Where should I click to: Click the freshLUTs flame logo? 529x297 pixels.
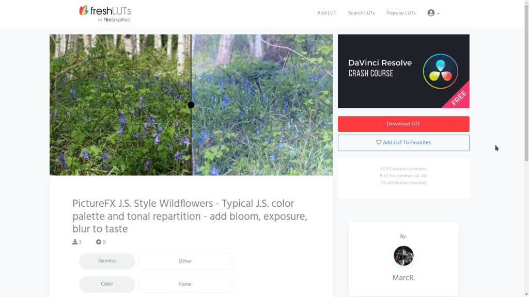click(x=84, y=10)
